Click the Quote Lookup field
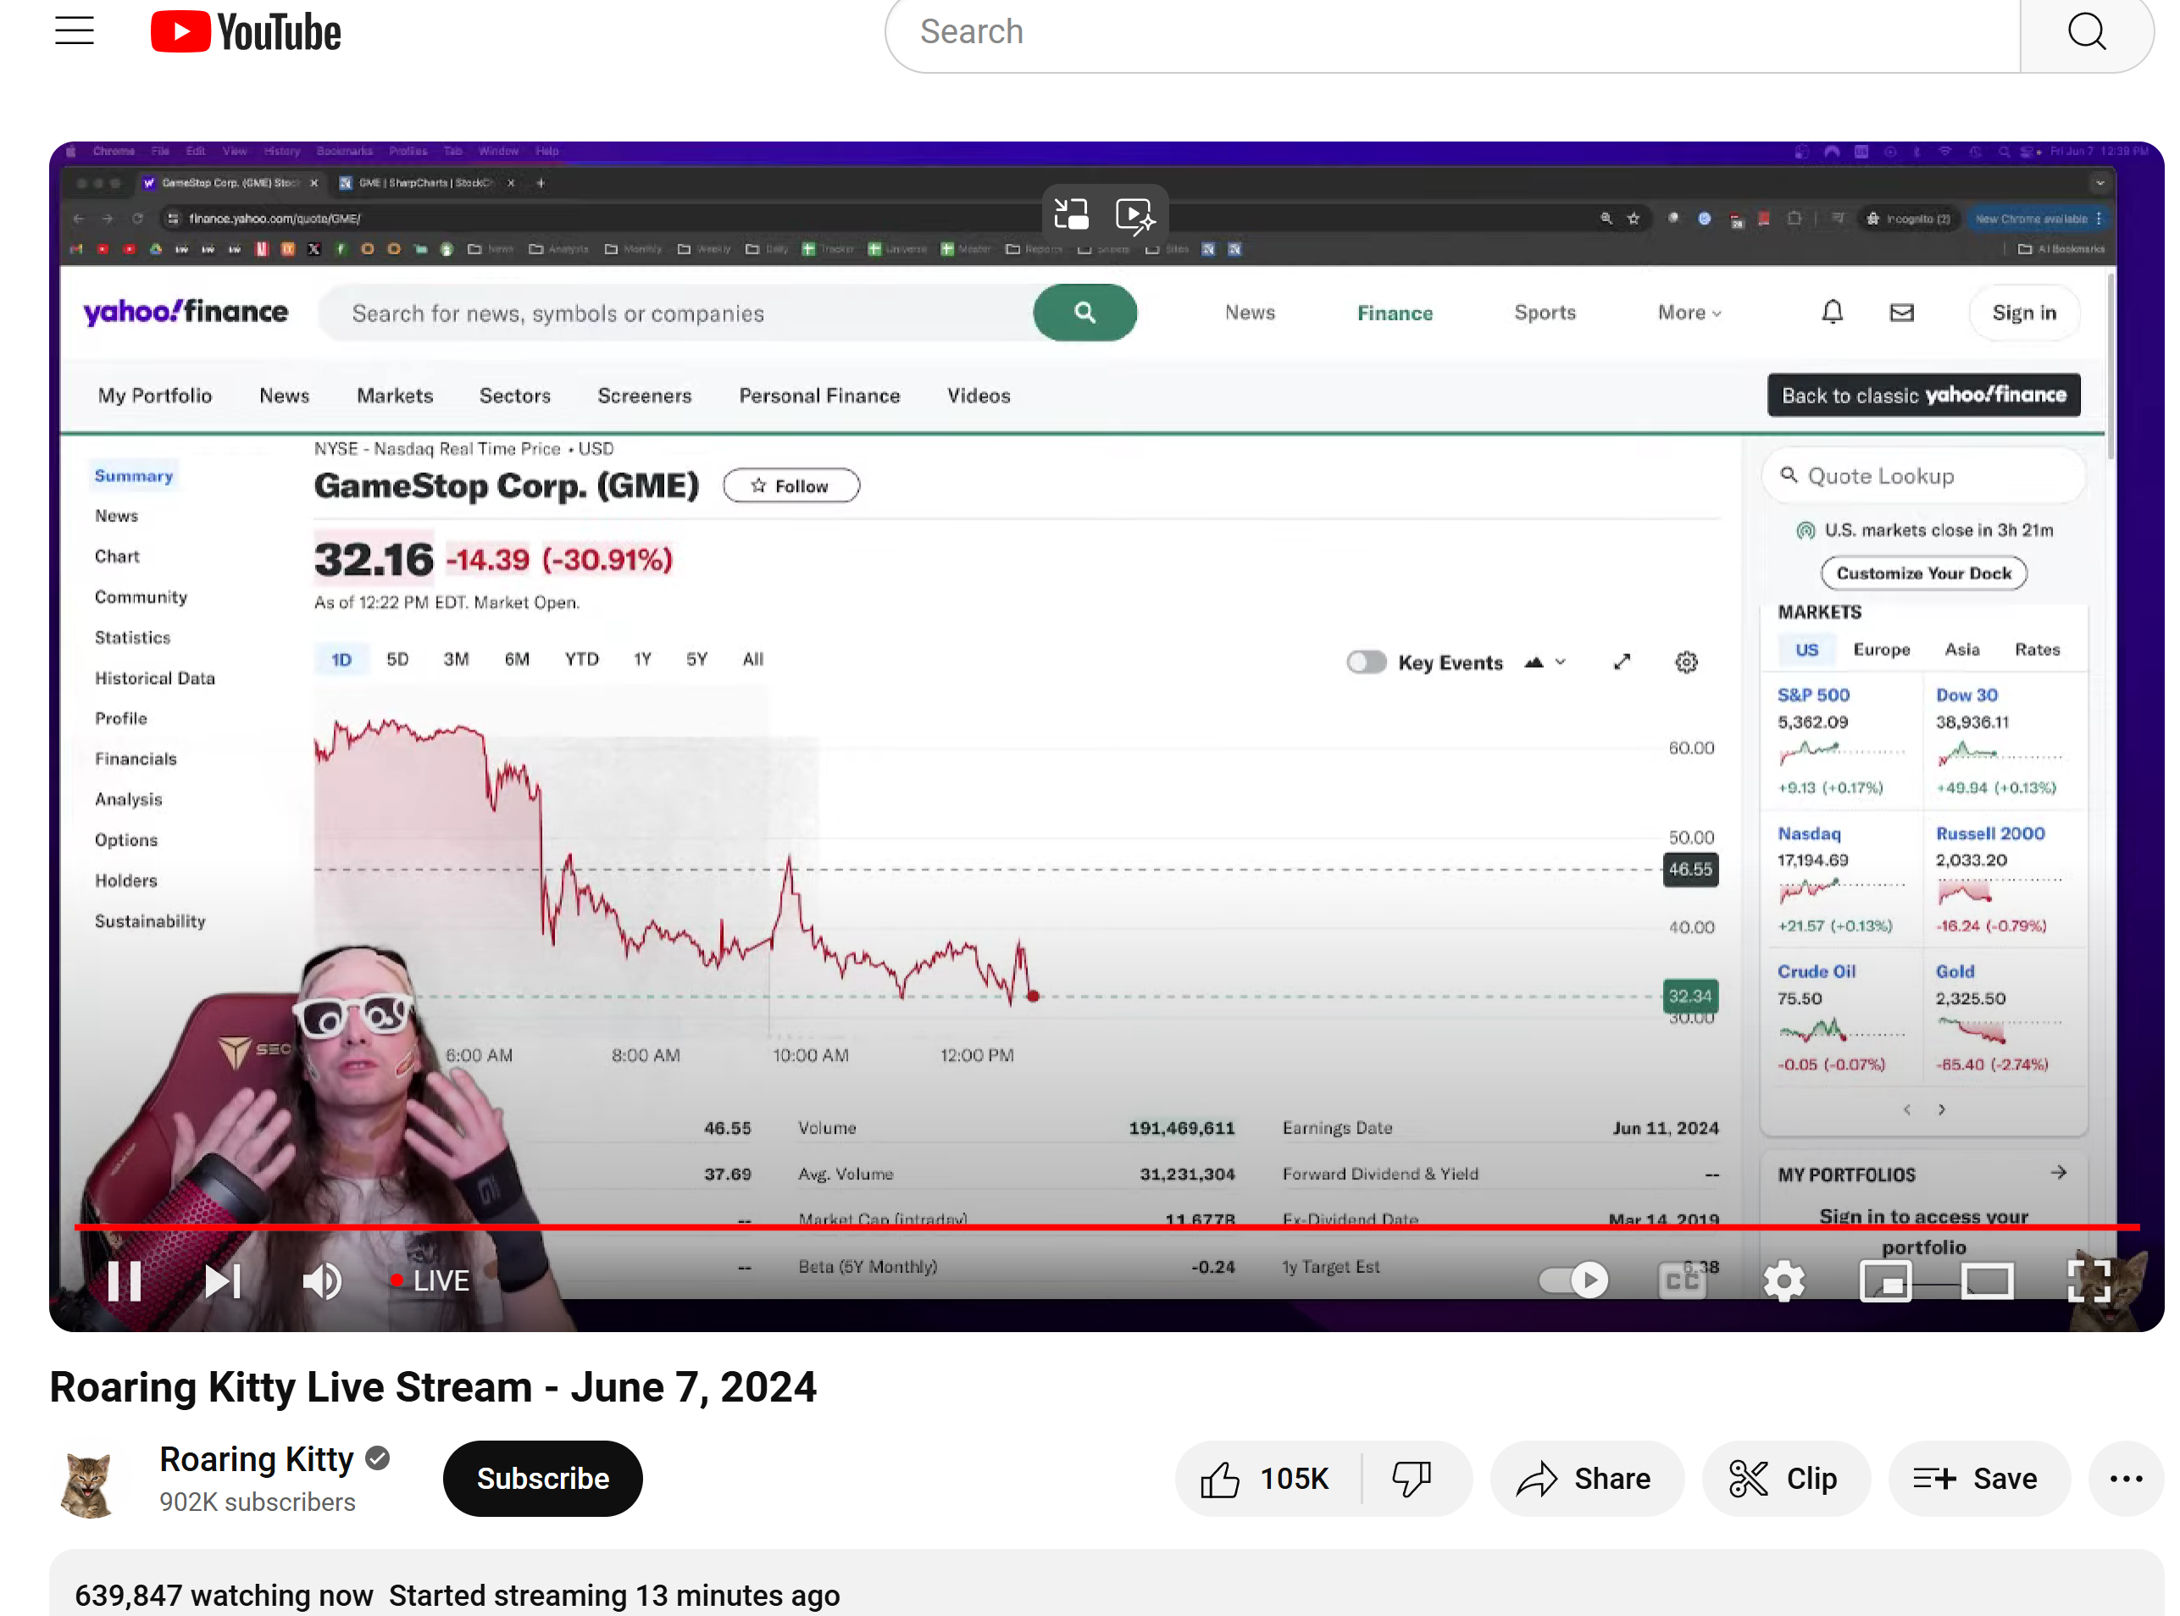 click(1922, 475)
